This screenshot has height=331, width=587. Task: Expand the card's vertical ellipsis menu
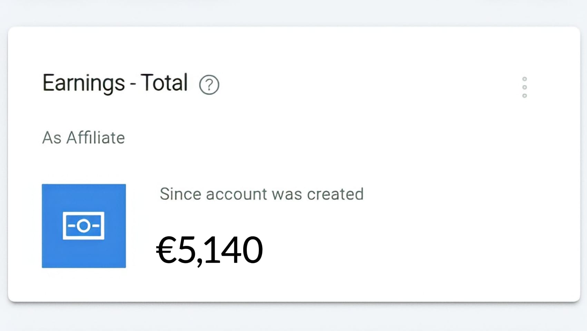[x=524, y=87]
